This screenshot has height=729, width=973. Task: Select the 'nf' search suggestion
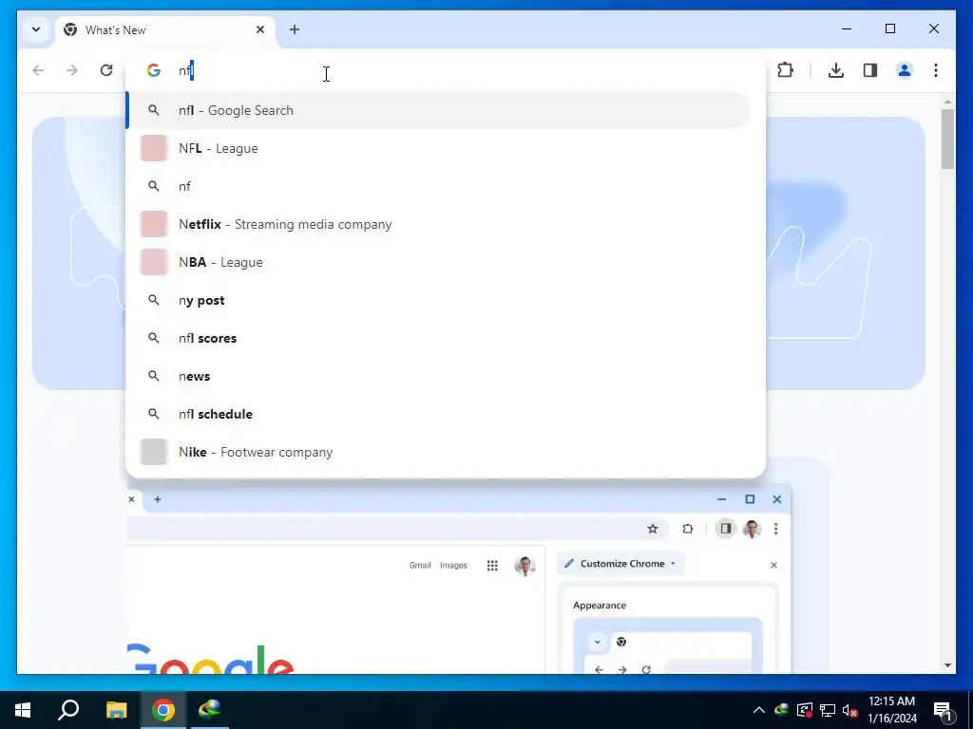[438, 186]
